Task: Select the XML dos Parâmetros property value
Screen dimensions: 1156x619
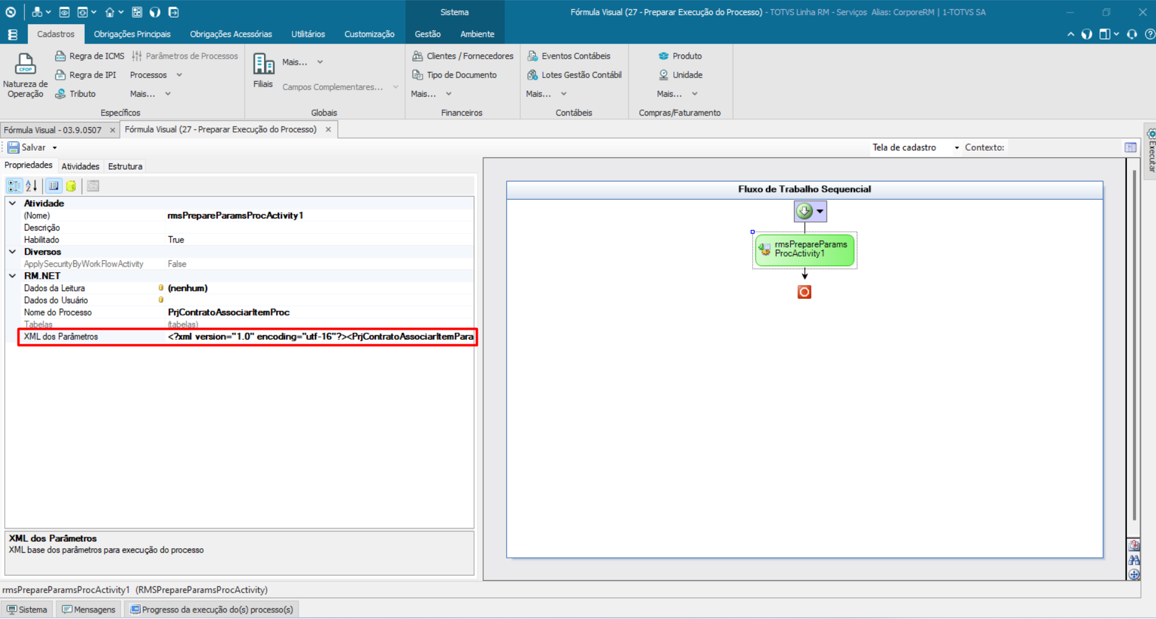Action: click(320, 336)
